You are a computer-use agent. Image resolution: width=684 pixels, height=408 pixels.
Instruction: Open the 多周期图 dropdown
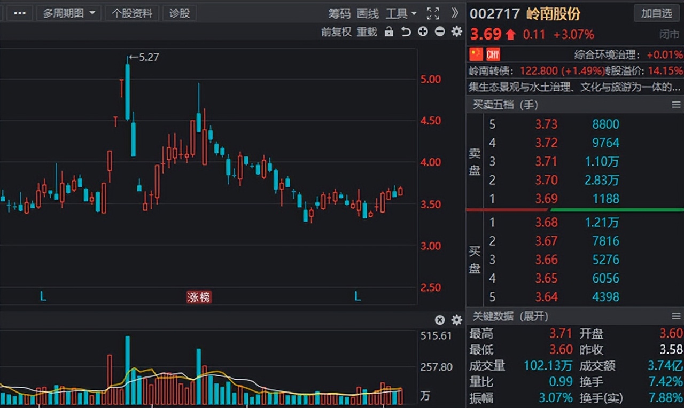[69, 13]
